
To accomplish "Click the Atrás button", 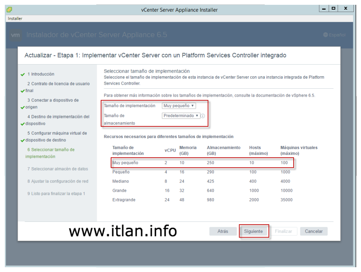I will (223, 231).
